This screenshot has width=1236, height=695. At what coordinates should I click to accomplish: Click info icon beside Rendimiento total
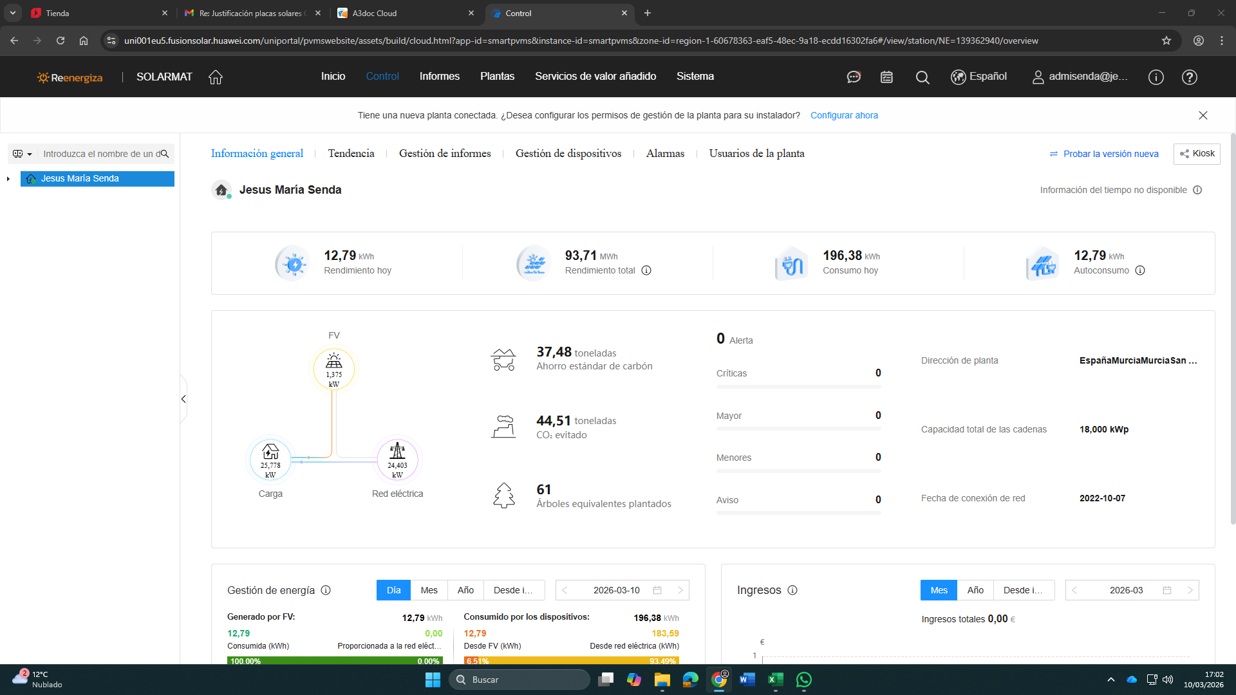click(x=646, y=270)
